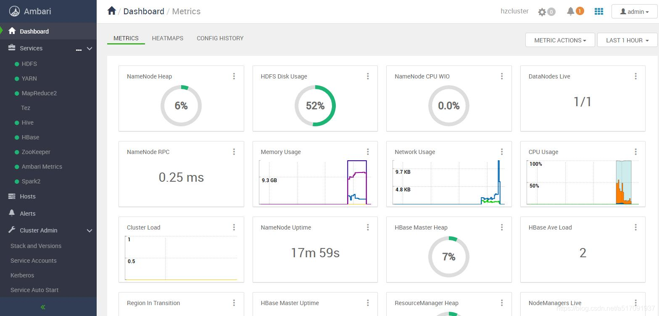Open ResourceManager Heap widget options menu

pos(502,303)
